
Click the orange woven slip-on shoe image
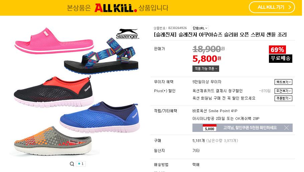click(52, 141)
